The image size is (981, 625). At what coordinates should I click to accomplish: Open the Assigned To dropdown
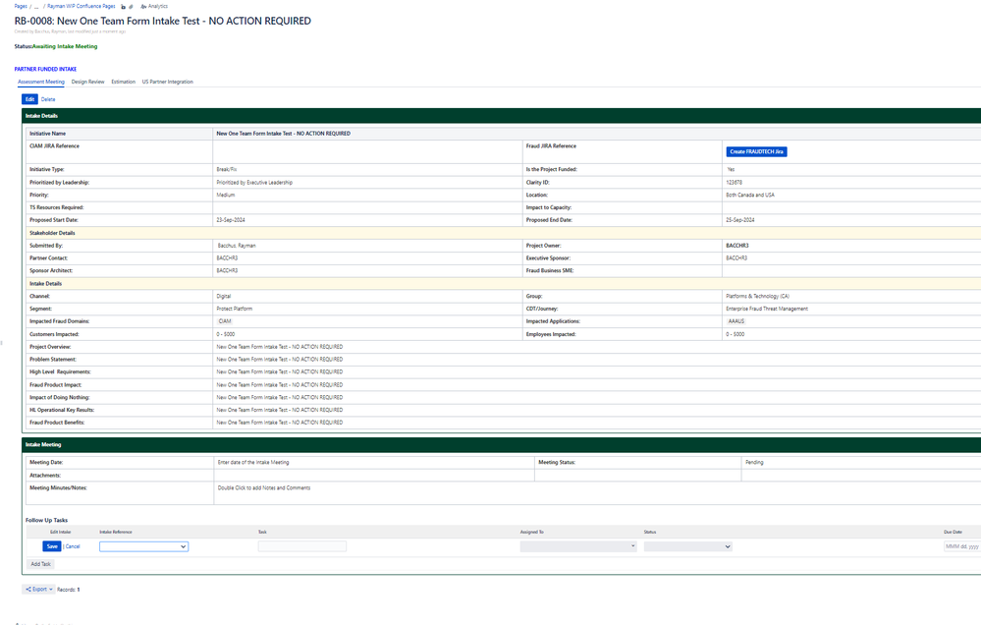pos(578,546)
